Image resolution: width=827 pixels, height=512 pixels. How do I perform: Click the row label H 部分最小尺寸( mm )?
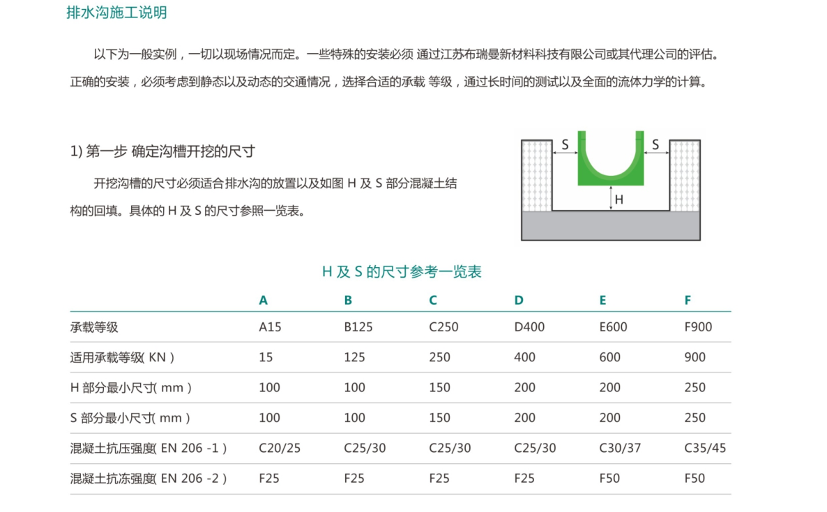point(131,388)
